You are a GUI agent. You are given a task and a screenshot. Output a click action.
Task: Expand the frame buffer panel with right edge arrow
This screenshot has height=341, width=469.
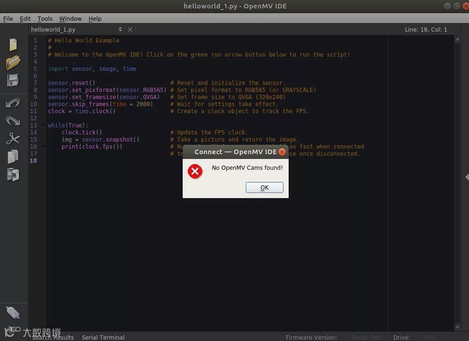467,177
